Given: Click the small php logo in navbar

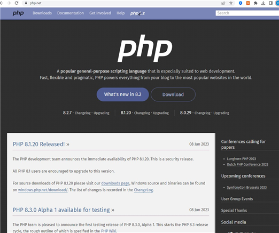Looking at the screenshot, I should click(x=18, y=13).
